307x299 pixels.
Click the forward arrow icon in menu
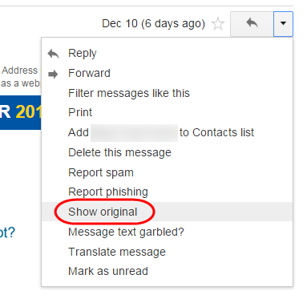tap(53, 74)
